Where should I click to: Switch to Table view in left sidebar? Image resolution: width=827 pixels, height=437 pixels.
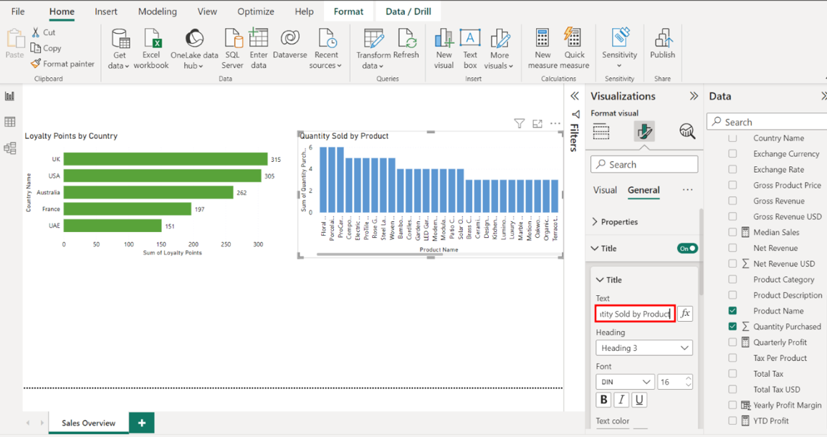point(10,123)
